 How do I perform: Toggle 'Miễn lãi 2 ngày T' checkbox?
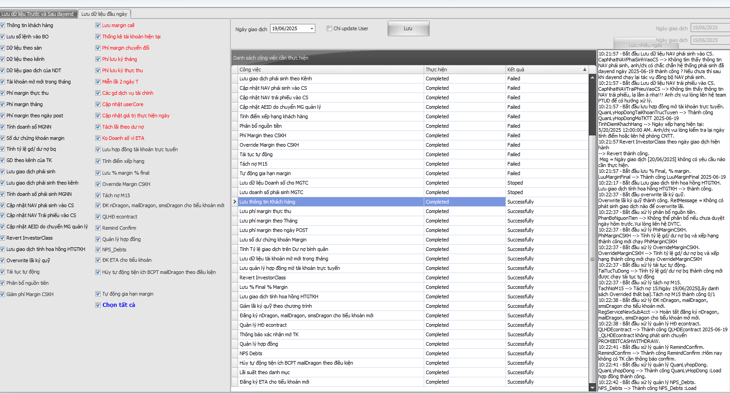click(x=98, y=82)
